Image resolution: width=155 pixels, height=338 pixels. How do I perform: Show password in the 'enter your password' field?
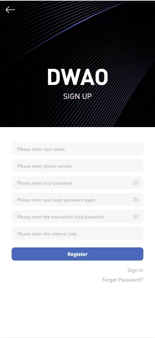[x=136, y=183]
